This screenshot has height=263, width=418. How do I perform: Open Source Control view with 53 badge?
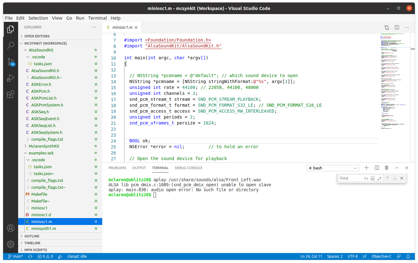11,61
